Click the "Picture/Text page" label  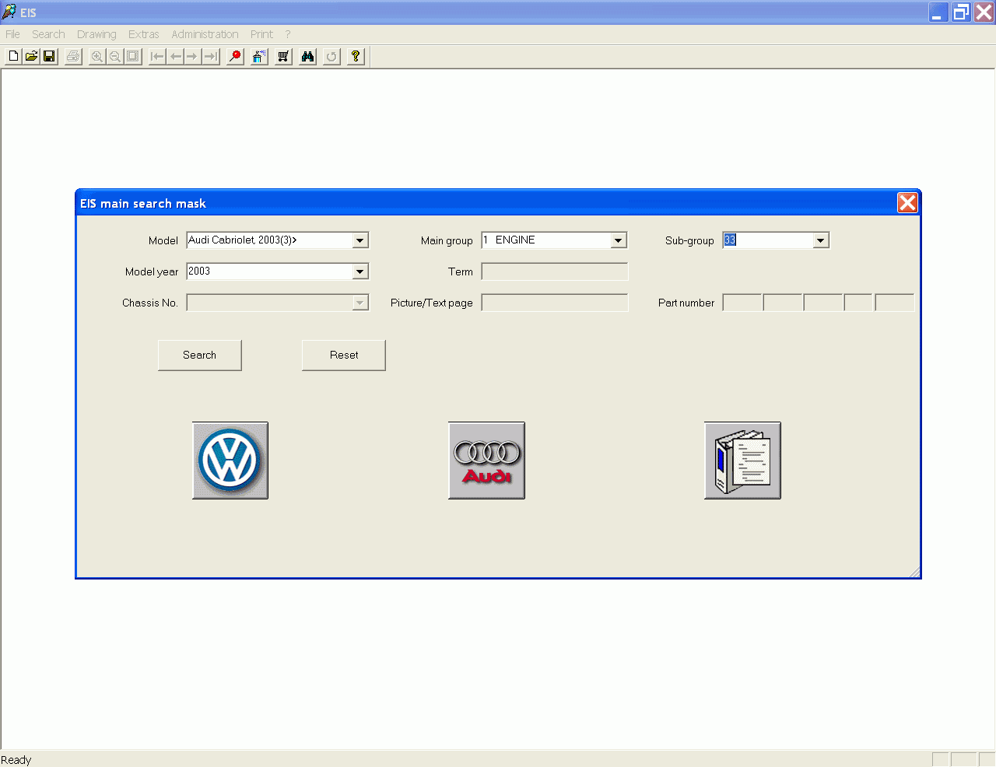pyautogui.click(x=432, y=303)
